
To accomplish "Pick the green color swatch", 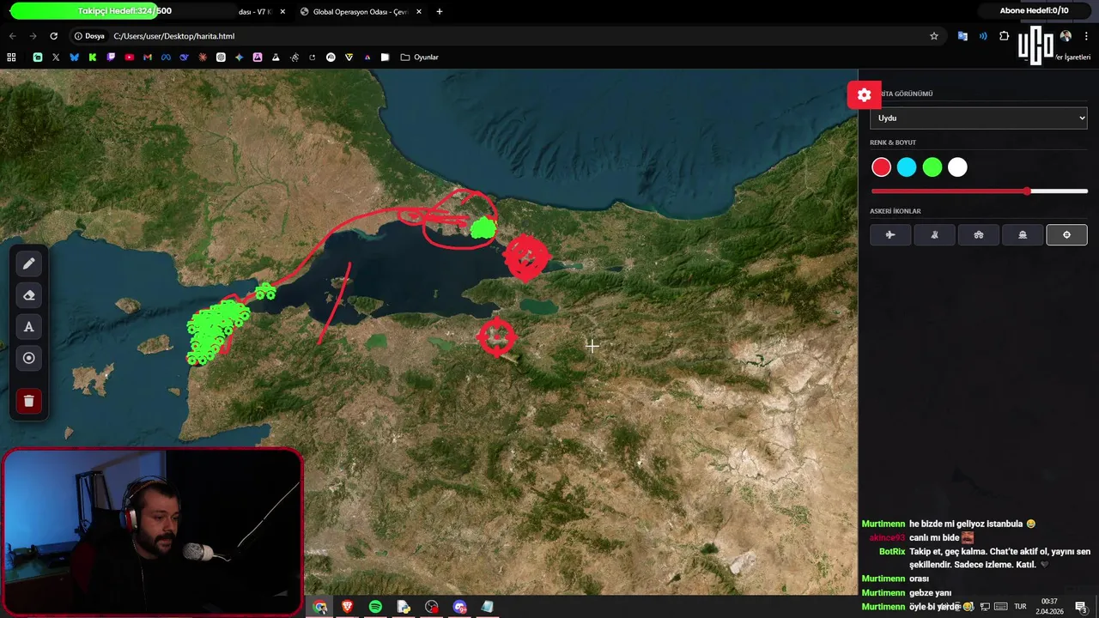I will point(932,167).
